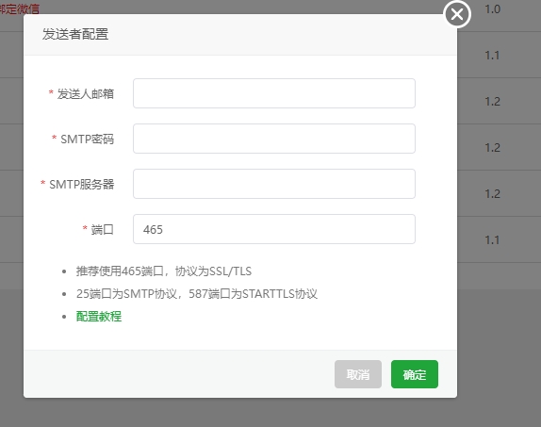Select the SMTP服务器 text field

274,184
